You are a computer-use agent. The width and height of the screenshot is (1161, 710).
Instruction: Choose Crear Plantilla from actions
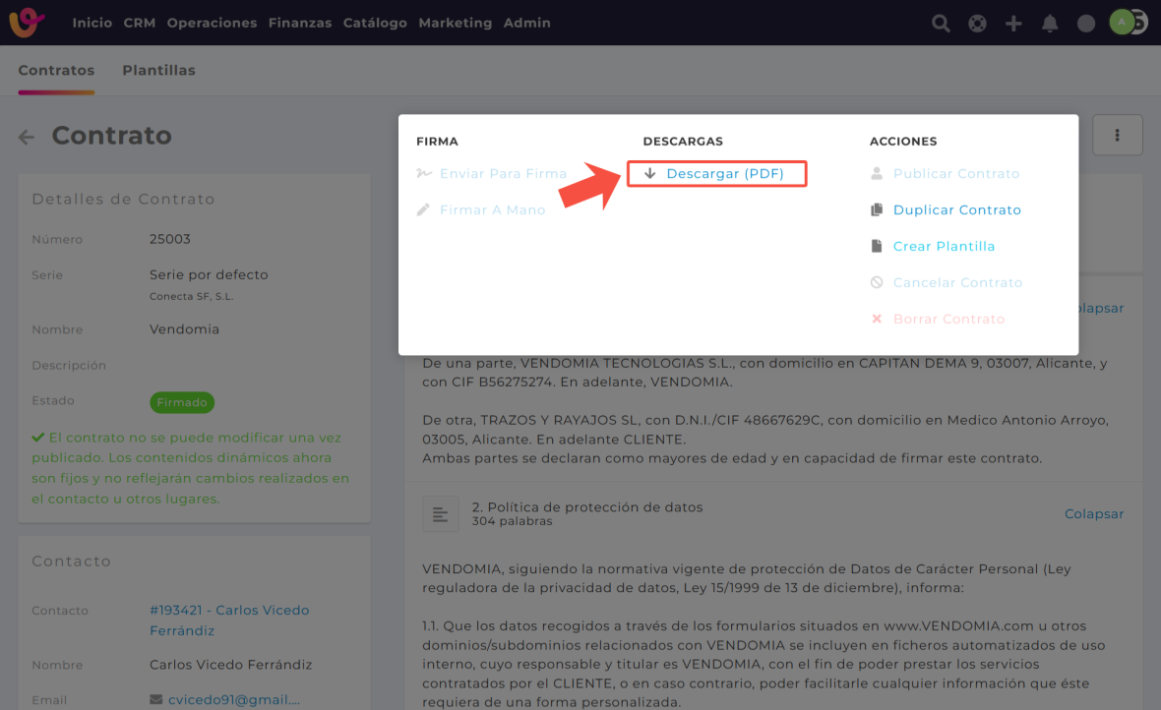click(x=944, y=247)
